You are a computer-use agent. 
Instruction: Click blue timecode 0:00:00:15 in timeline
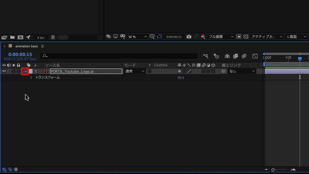(20, 54)
